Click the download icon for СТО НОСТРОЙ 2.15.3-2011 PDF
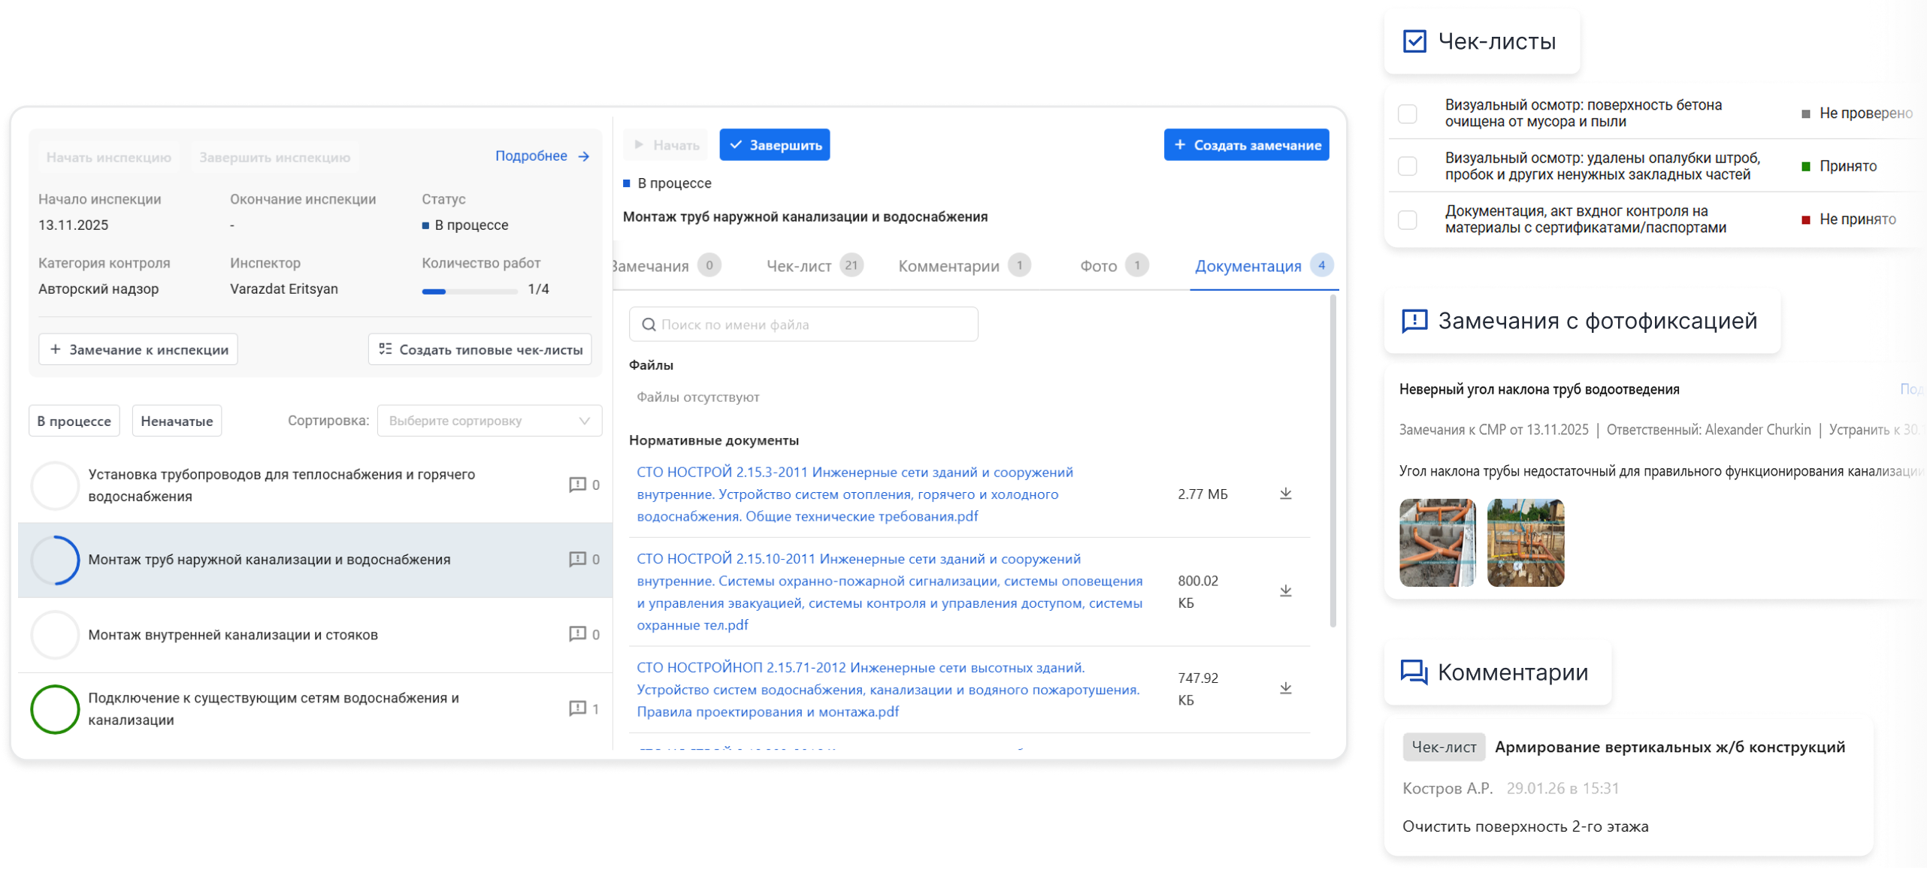 click(x=1286, y=494)
